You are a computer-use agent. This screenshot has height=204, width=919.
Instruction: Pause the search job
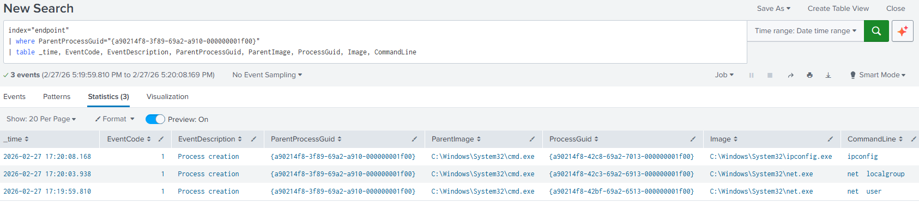coord(751,75)
